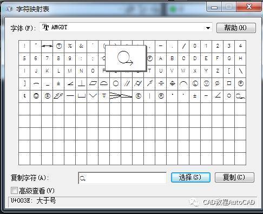
Task: Pick the circled P symbol
Action: [240, 83]
